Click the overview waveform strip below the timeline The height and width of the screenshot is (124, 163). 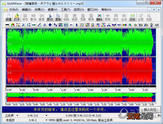coord(81,97)
